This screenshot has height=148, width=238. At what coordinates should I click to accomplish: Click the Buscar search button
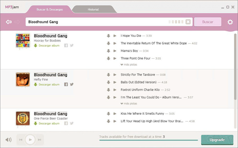[207, 22]
